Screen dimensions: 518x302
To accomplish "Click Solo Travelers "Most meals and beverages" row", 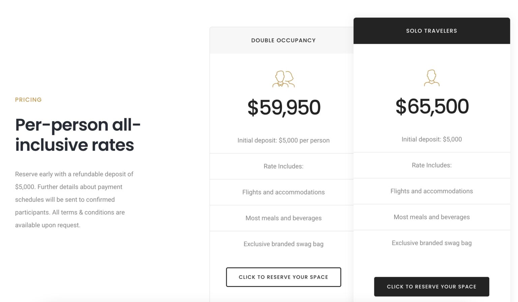I will click(431, 217).
